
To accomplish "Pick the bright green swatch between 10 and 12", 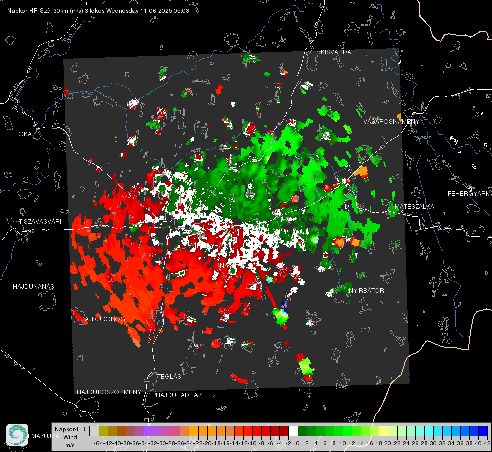I will (x=348, y=431).
